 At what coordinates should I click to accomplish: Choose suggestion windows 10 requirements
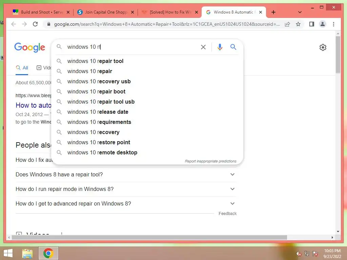point(147,122)
